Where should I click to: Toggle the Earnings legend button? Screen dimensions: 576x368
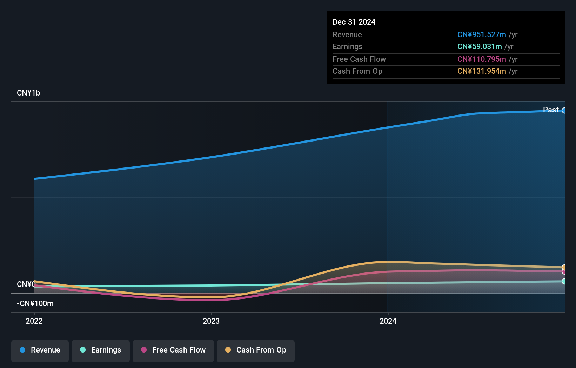point(101,351)
